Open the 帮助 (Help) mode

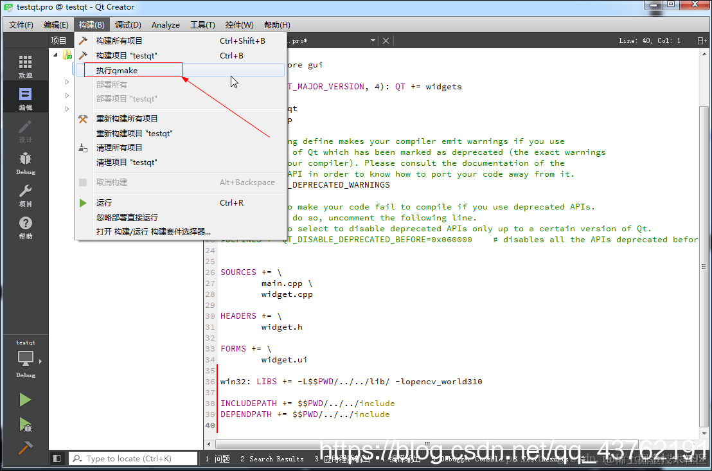tap(26, 227)
